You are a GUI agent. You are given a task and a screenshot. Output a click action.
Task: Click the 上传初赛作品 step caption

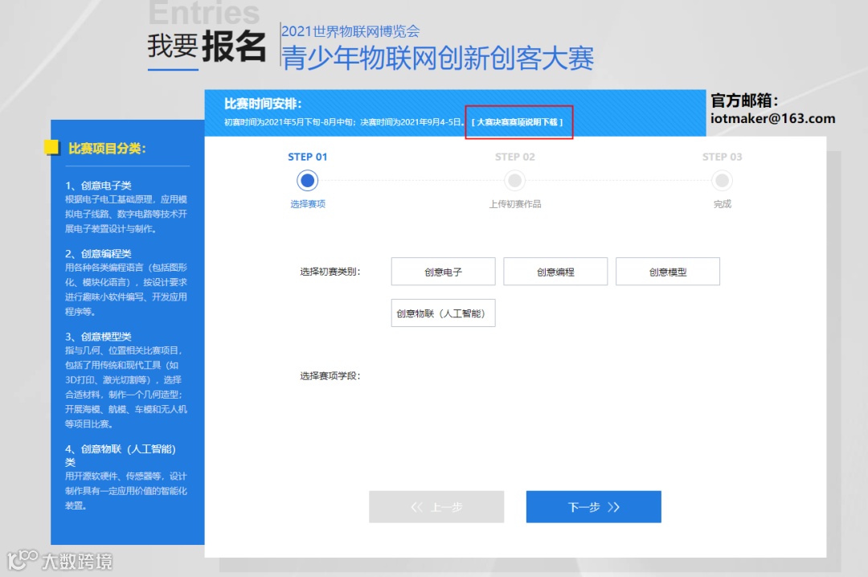tap(515, 204)
